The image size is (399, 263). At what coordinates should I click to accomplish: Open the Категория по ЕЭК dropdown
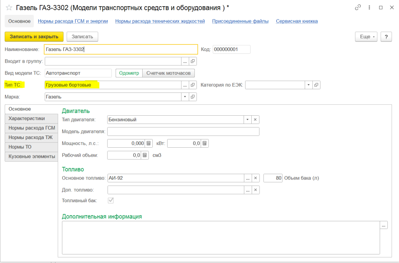pyautogui.click(x=308, y=85)
